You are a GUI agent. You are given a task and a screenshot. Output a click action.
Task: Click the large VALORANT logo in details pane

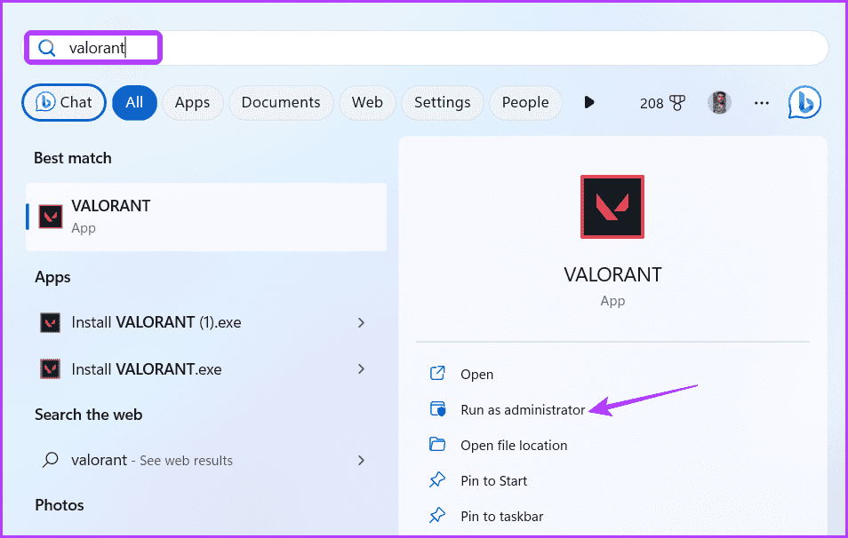612,207
